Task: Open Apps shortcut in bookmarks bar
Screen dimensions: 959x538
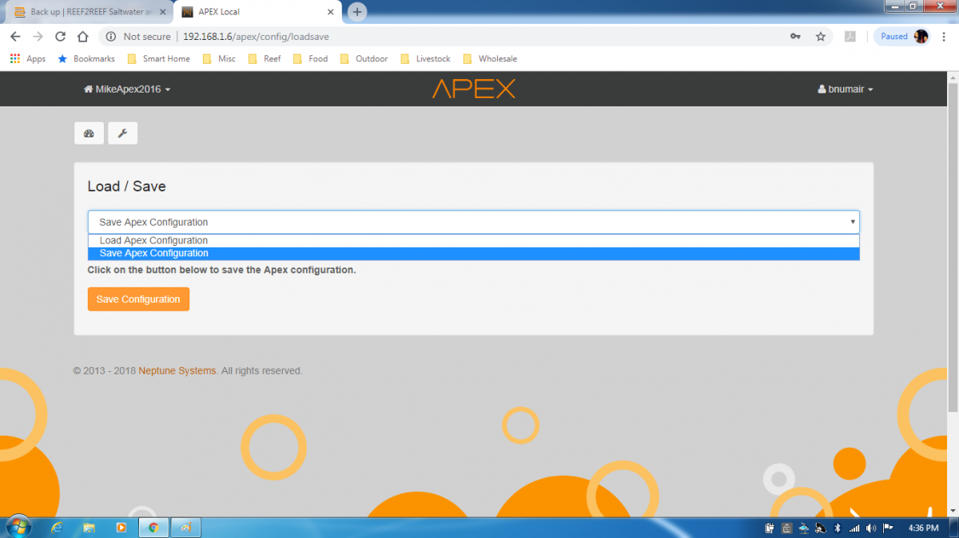Action: (x=28, y=59)
